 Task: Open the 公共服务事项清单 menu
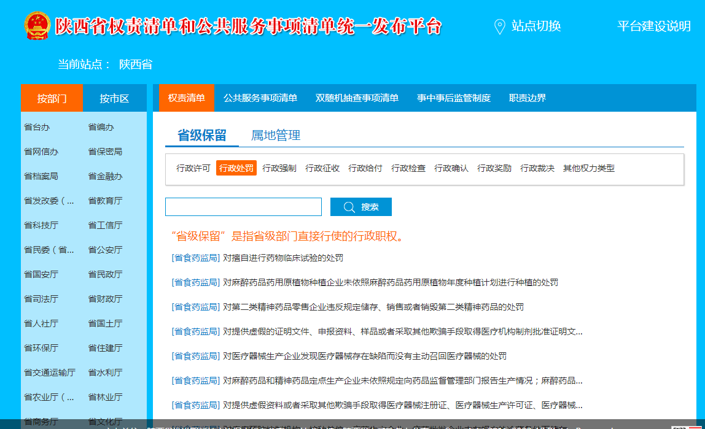click(260, 98)
